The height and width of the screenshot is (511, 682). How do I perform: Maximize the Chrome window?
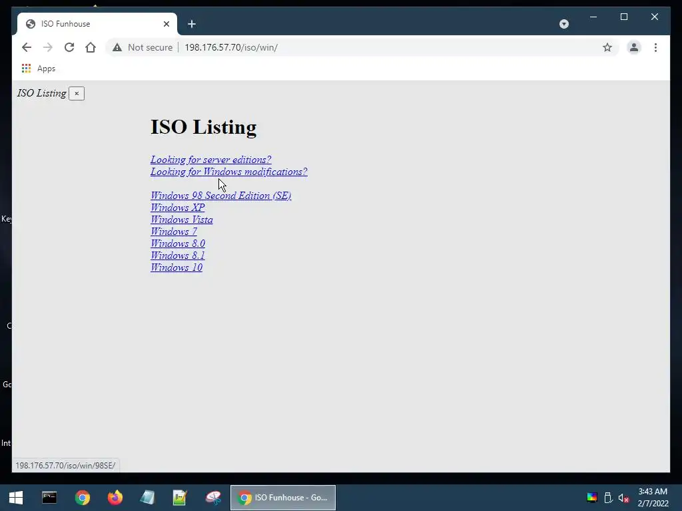coord(623,17)
